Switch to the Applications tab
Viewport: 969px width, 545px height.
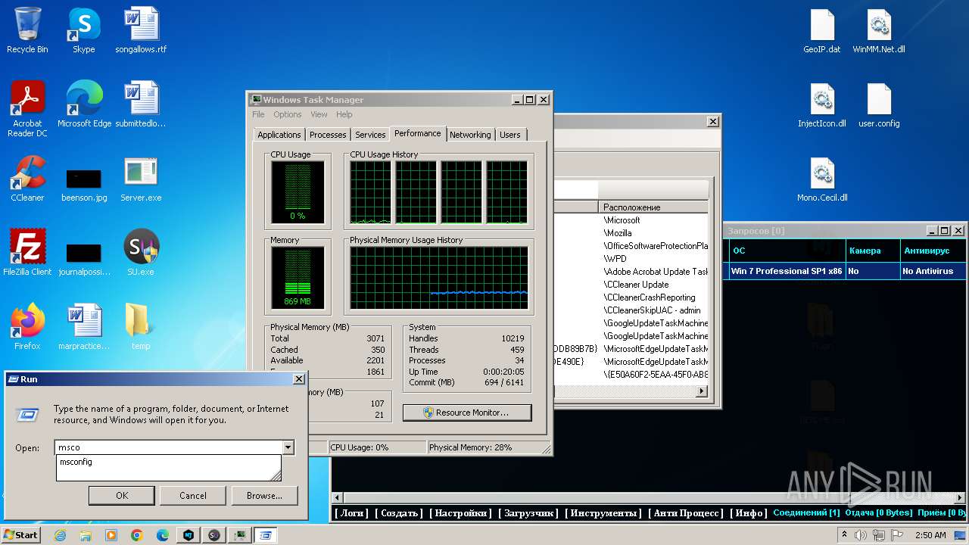pos(279,135)
